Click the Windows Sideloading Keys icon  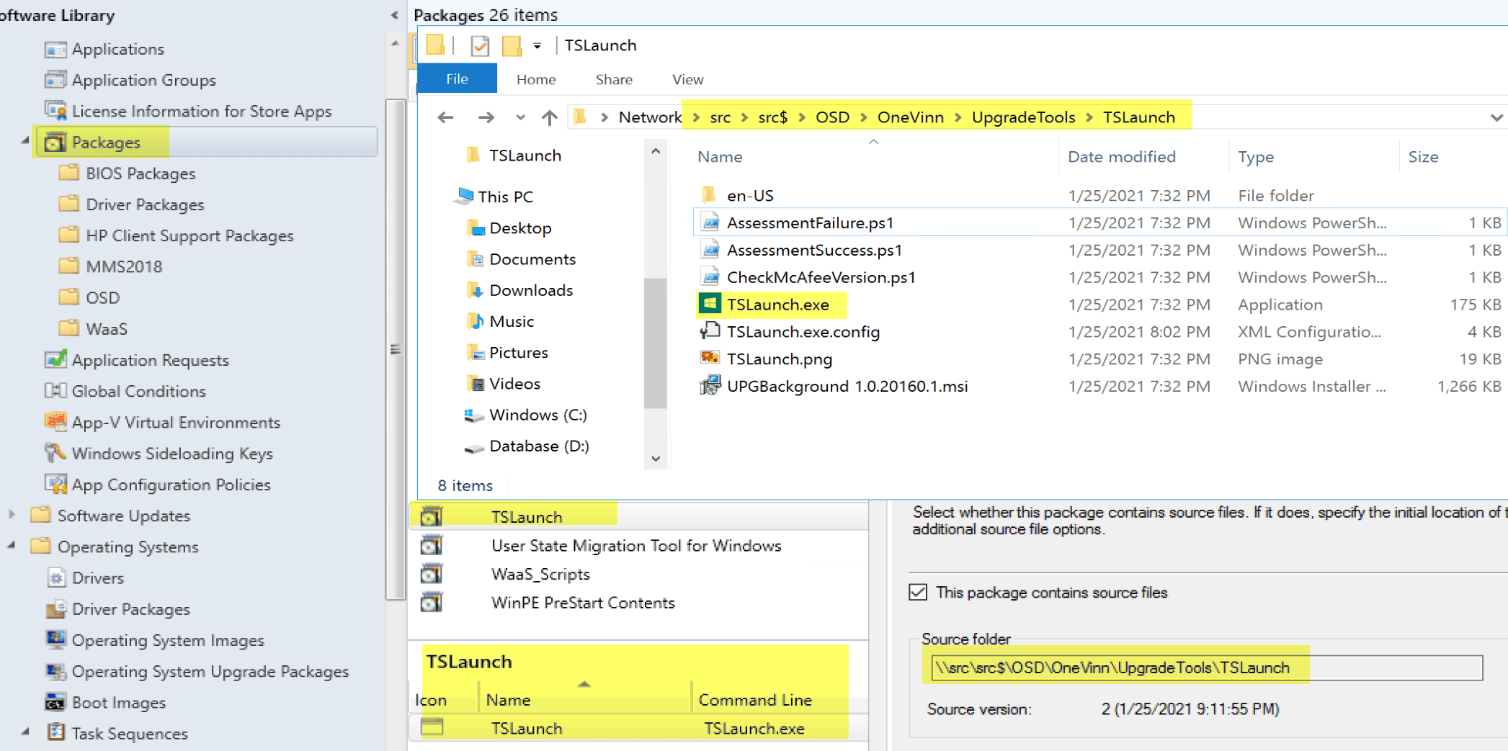coord(55,453)
